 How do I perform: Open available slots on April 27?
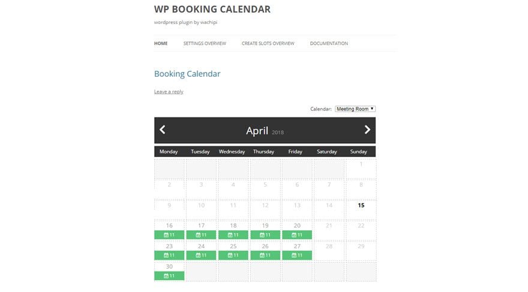[x=297, y=255]
